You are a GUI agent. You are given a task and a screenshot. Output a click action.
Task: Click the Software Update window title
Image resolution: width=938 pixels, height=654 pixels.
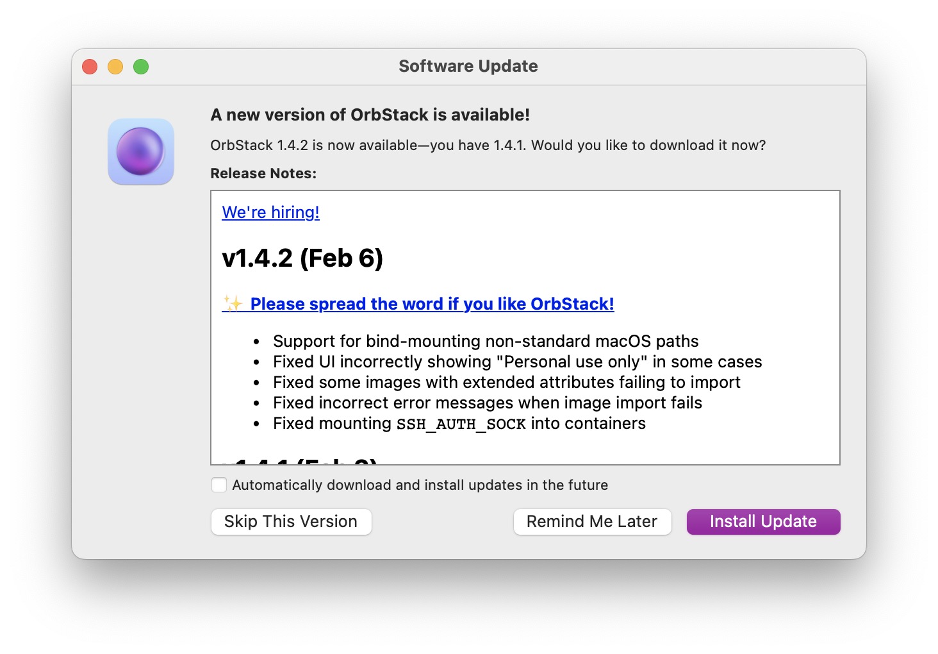point(468,66)
